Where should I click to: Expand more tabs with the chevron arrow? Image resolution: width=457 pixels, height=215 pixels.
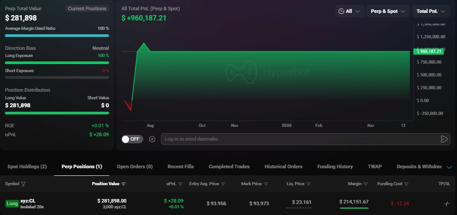pos(449,167)
